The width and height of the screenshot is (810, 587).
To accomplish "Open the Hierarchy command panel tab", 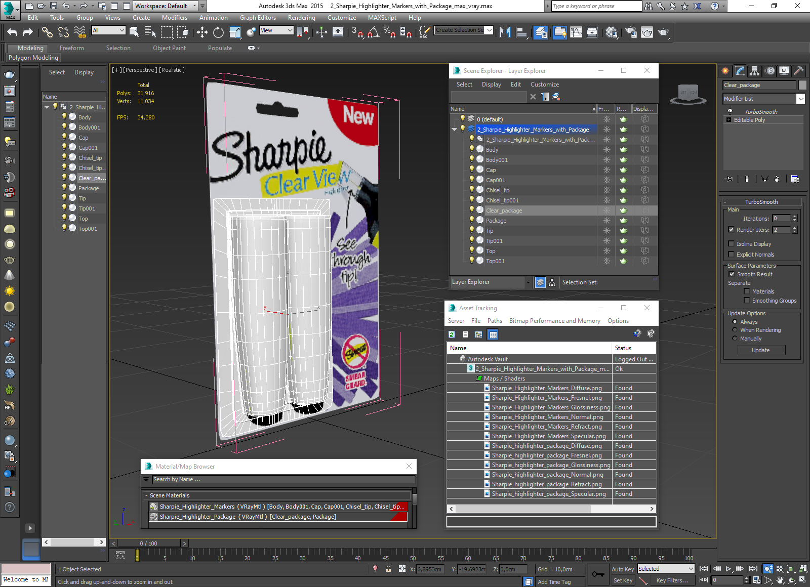I will pyautogui.click(x=755, y=71).
